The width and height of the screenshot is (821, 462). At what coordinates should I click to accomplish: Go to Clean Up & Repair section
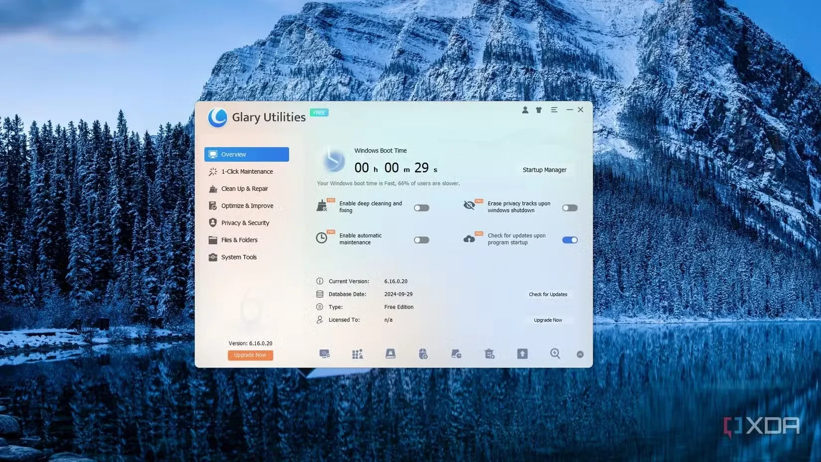click(x=247, y=189)
